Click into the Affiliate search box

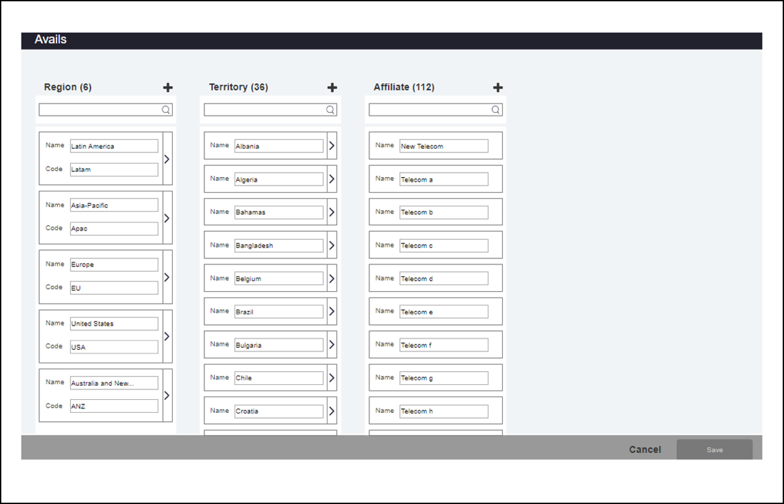pos(429,110)
